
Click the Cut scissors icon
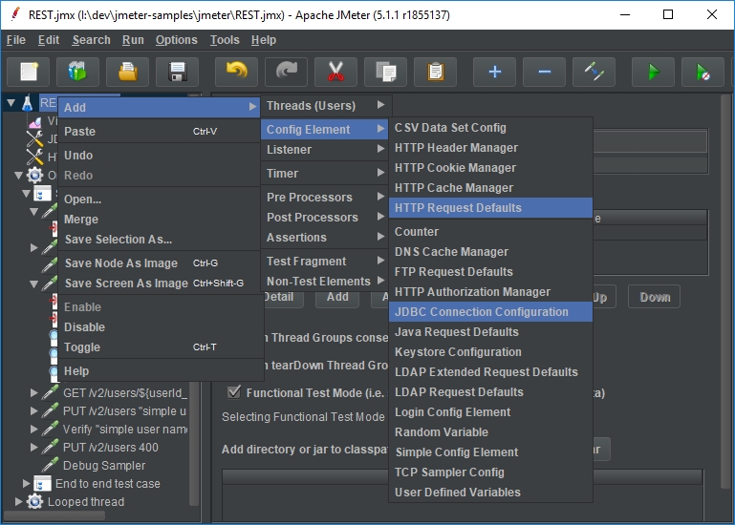(335, 72)
